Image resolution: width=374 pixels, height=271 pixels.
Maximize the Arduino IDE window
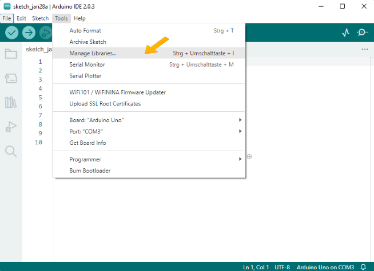coord(343,6)
